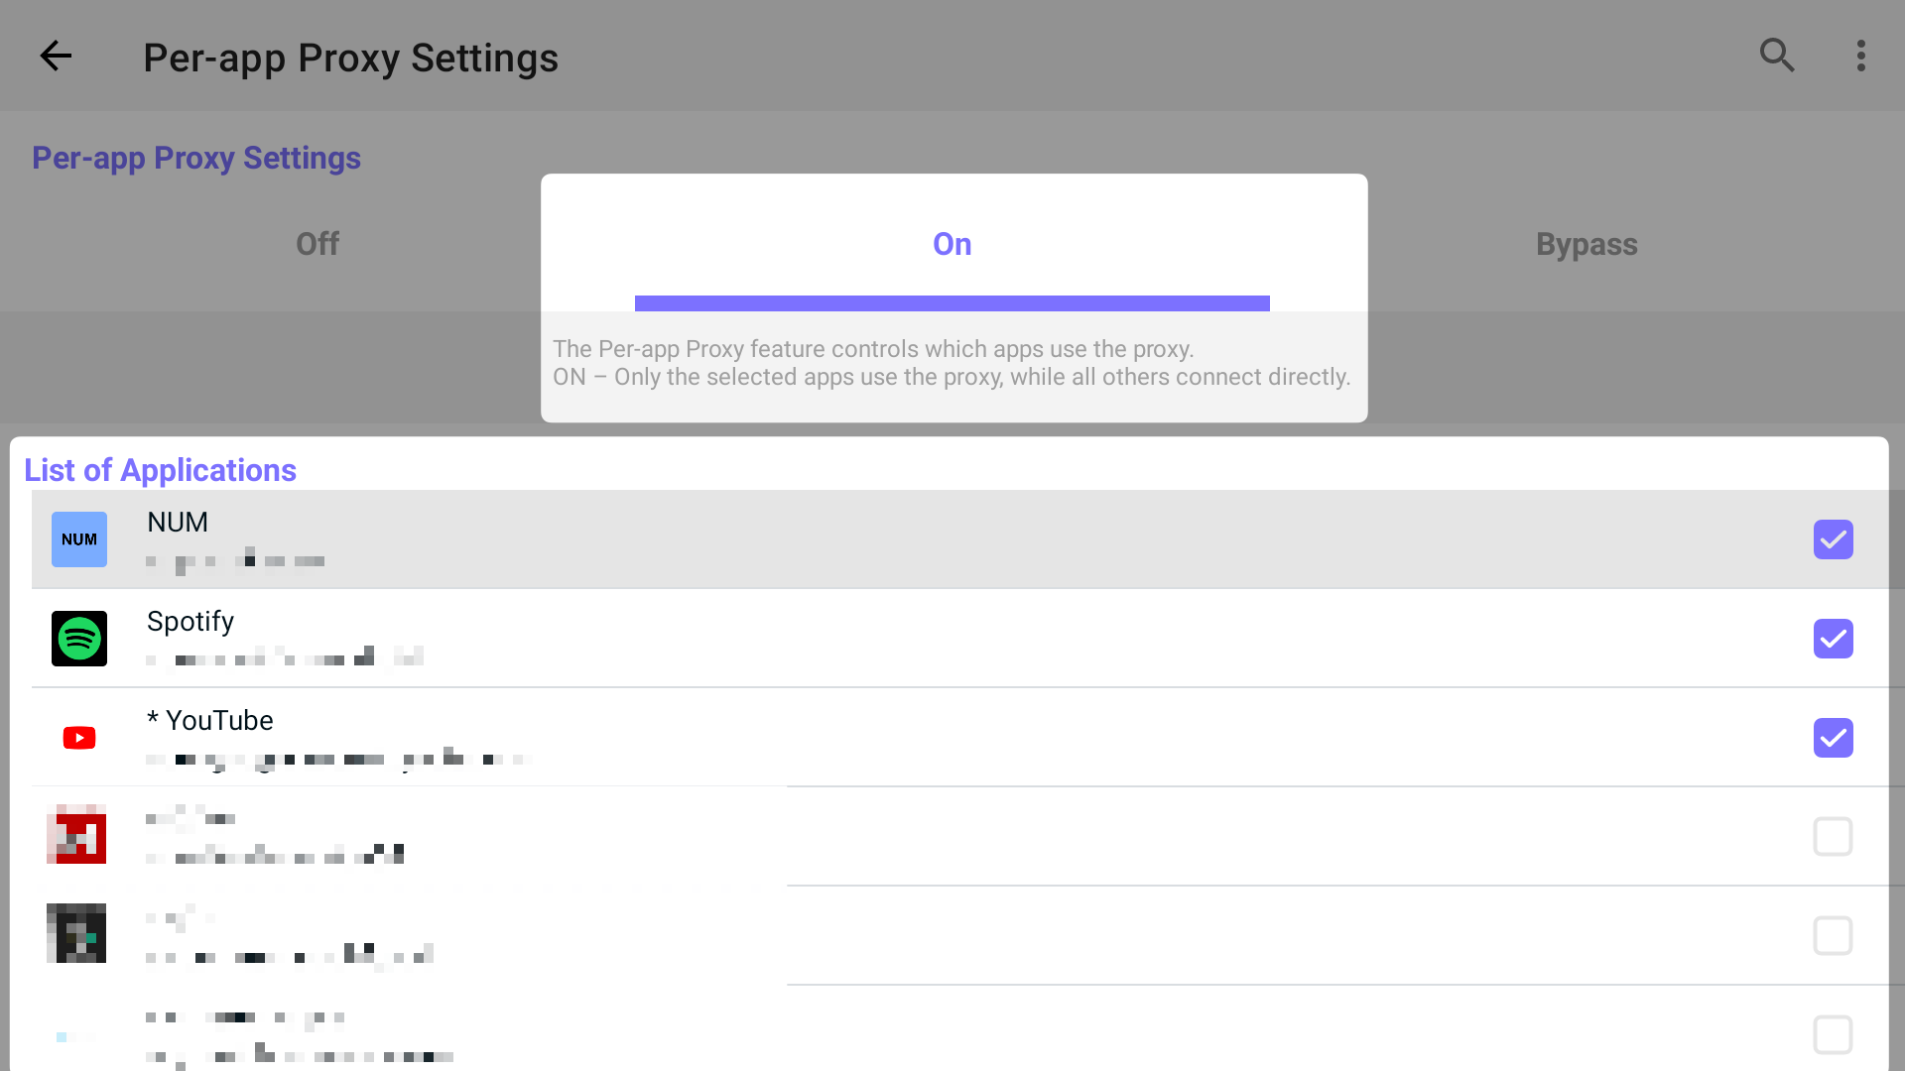Go back with the arrow icon
Screen dimensions: 1905x1071
(x=56, y=56)
